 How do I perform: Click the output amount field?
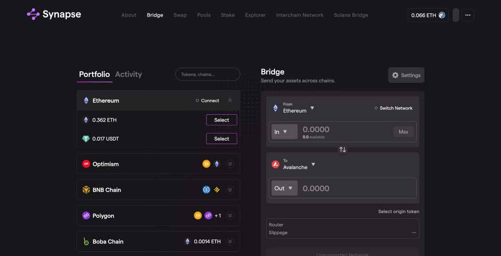(316, 188)
